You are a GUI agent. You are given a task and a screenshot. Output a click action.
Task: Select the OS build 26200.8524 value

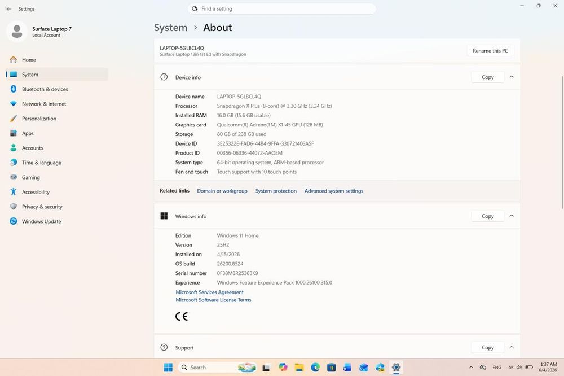tap(230, 264)
